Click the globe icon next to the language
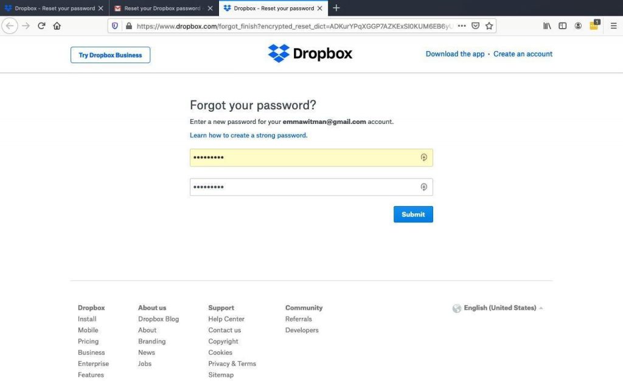 coord(457,308)
